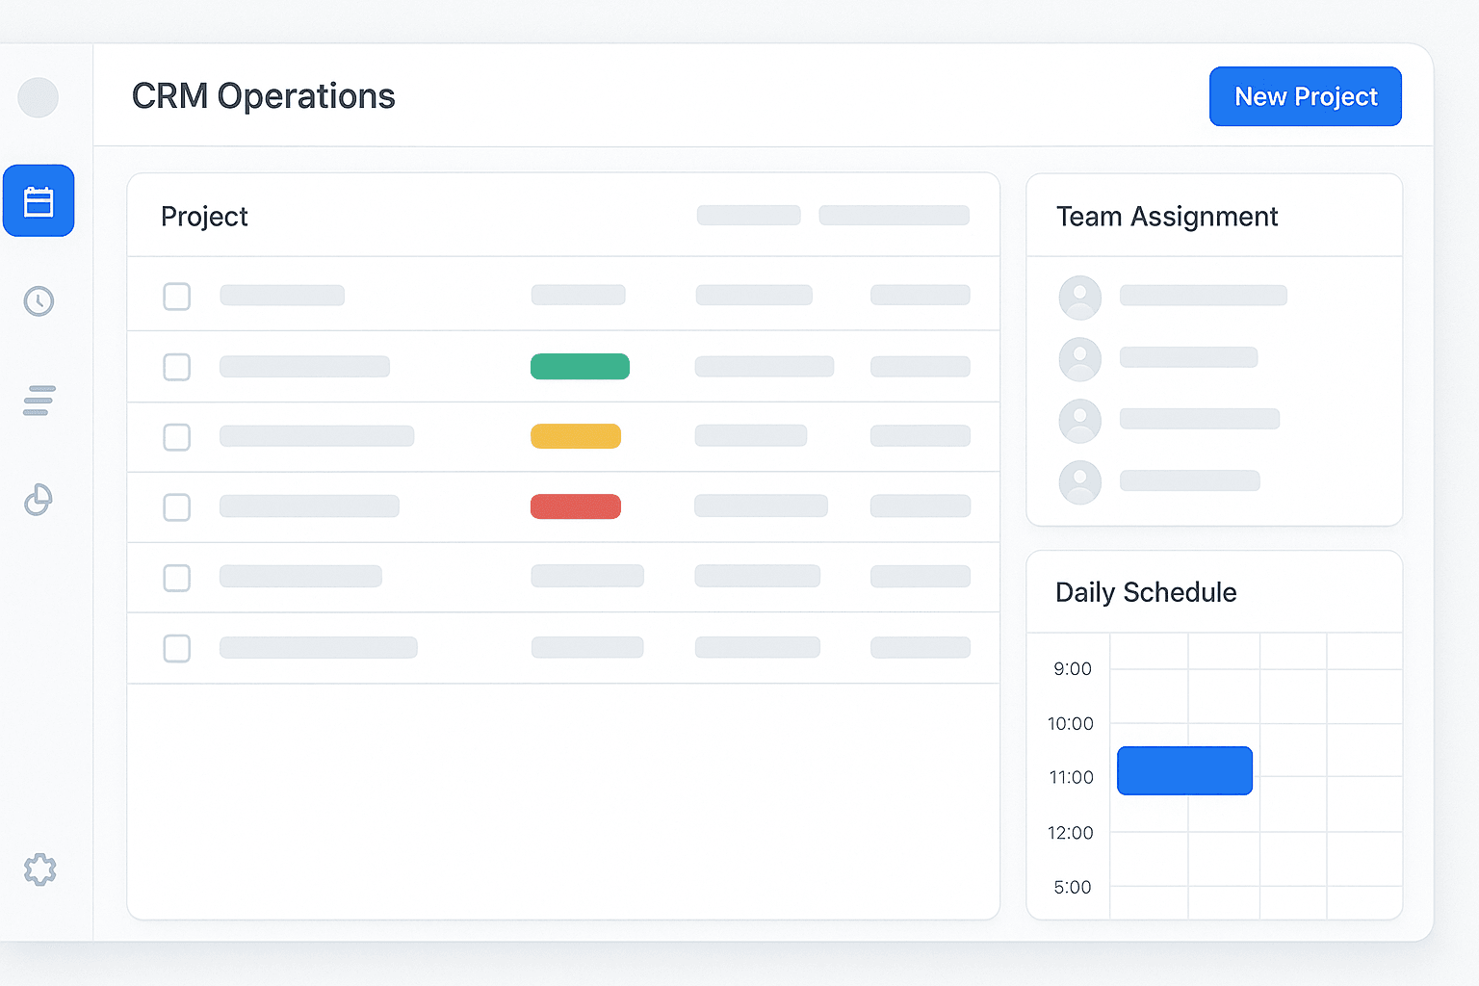The height and width of the screenshot is (986, 1479).
Task: Click the wider filter placeholder in Project header
Action: click(894, 216)
